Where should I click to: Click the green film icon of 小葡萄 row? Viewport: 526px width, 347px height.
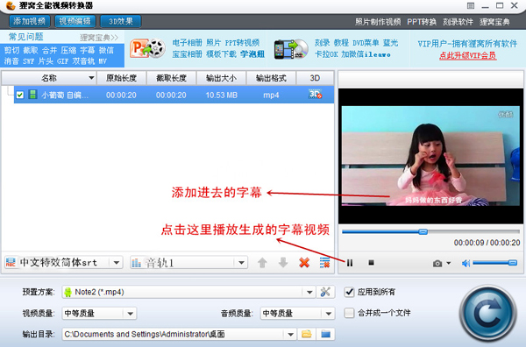coord(32,95)
